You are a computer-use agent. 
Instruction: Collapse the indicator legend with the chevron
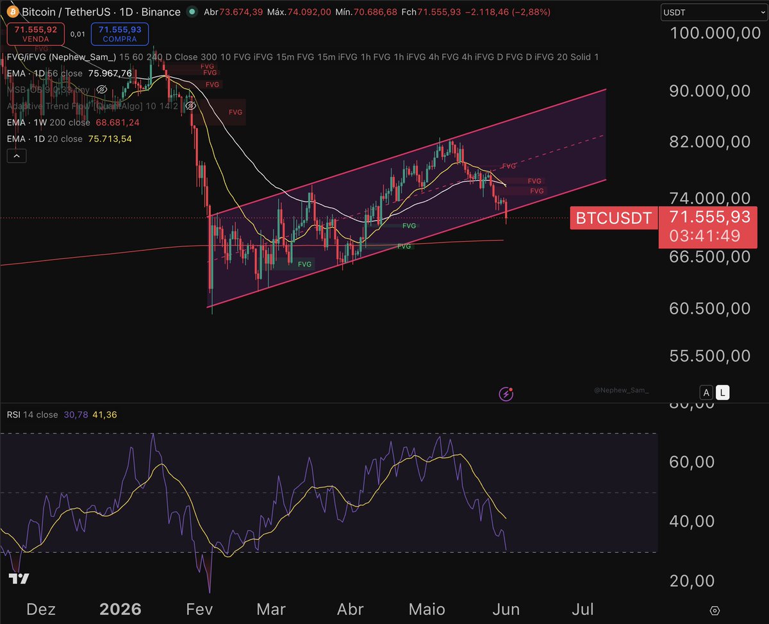click(17, 156)
